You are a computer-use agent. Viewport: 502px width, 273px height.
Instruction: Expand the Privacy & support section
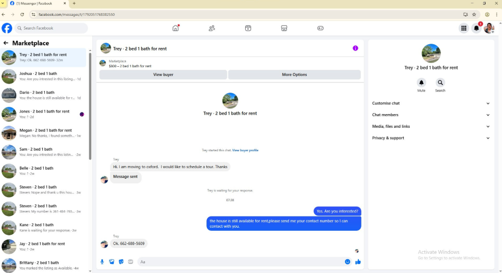pyautogui.click(x=431, y=138)
